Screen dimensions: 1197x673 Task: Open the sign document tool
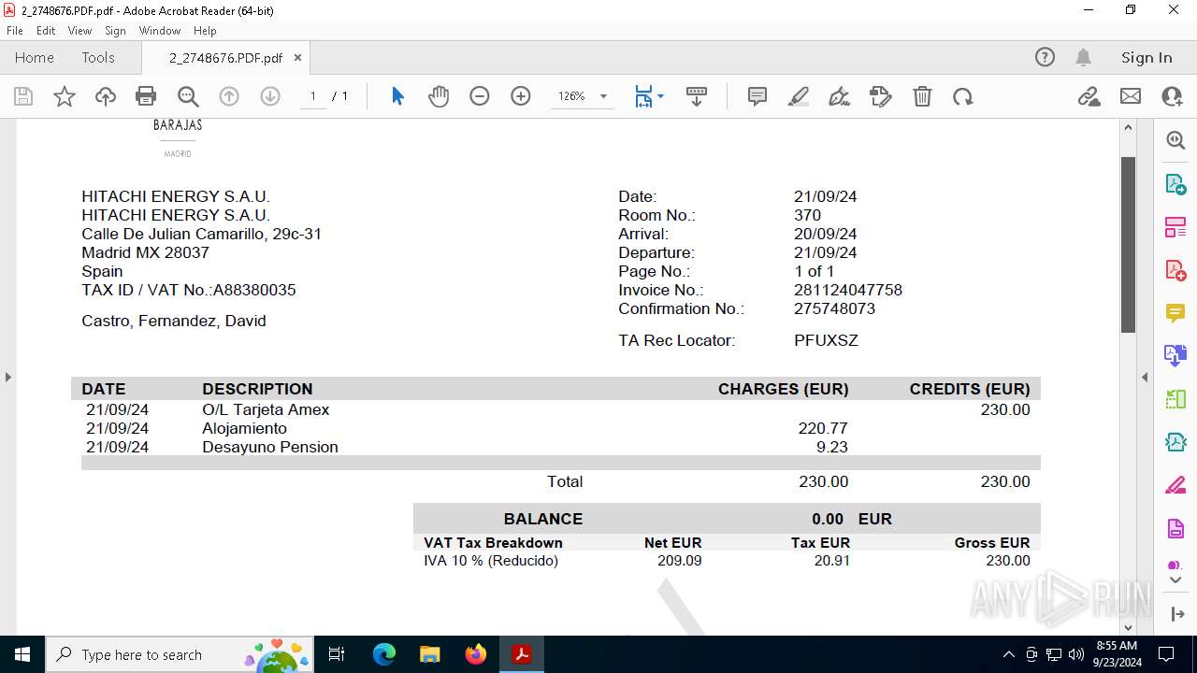click(x=840, y=96)
